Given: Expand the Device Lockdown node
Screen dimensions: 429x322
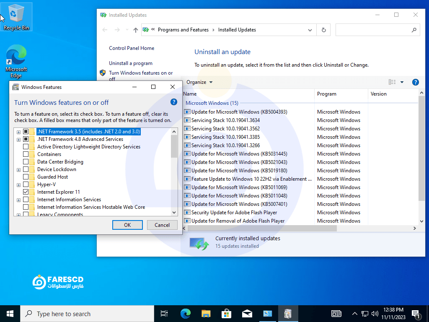Looking at the screenshot, I should coord(18,170).
